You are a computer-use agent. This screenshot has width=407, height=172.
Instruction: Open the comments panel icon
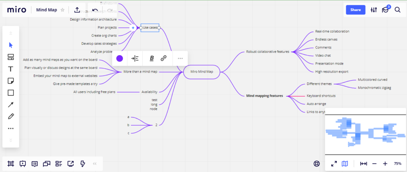(x=35, y=163)
